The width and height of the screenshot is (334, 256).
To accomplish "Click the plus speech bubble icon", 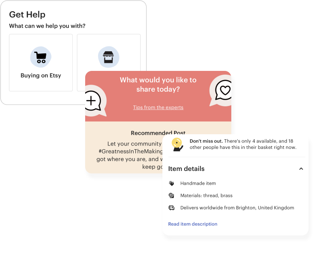I will pyautogui.click(x=92, y=100).
